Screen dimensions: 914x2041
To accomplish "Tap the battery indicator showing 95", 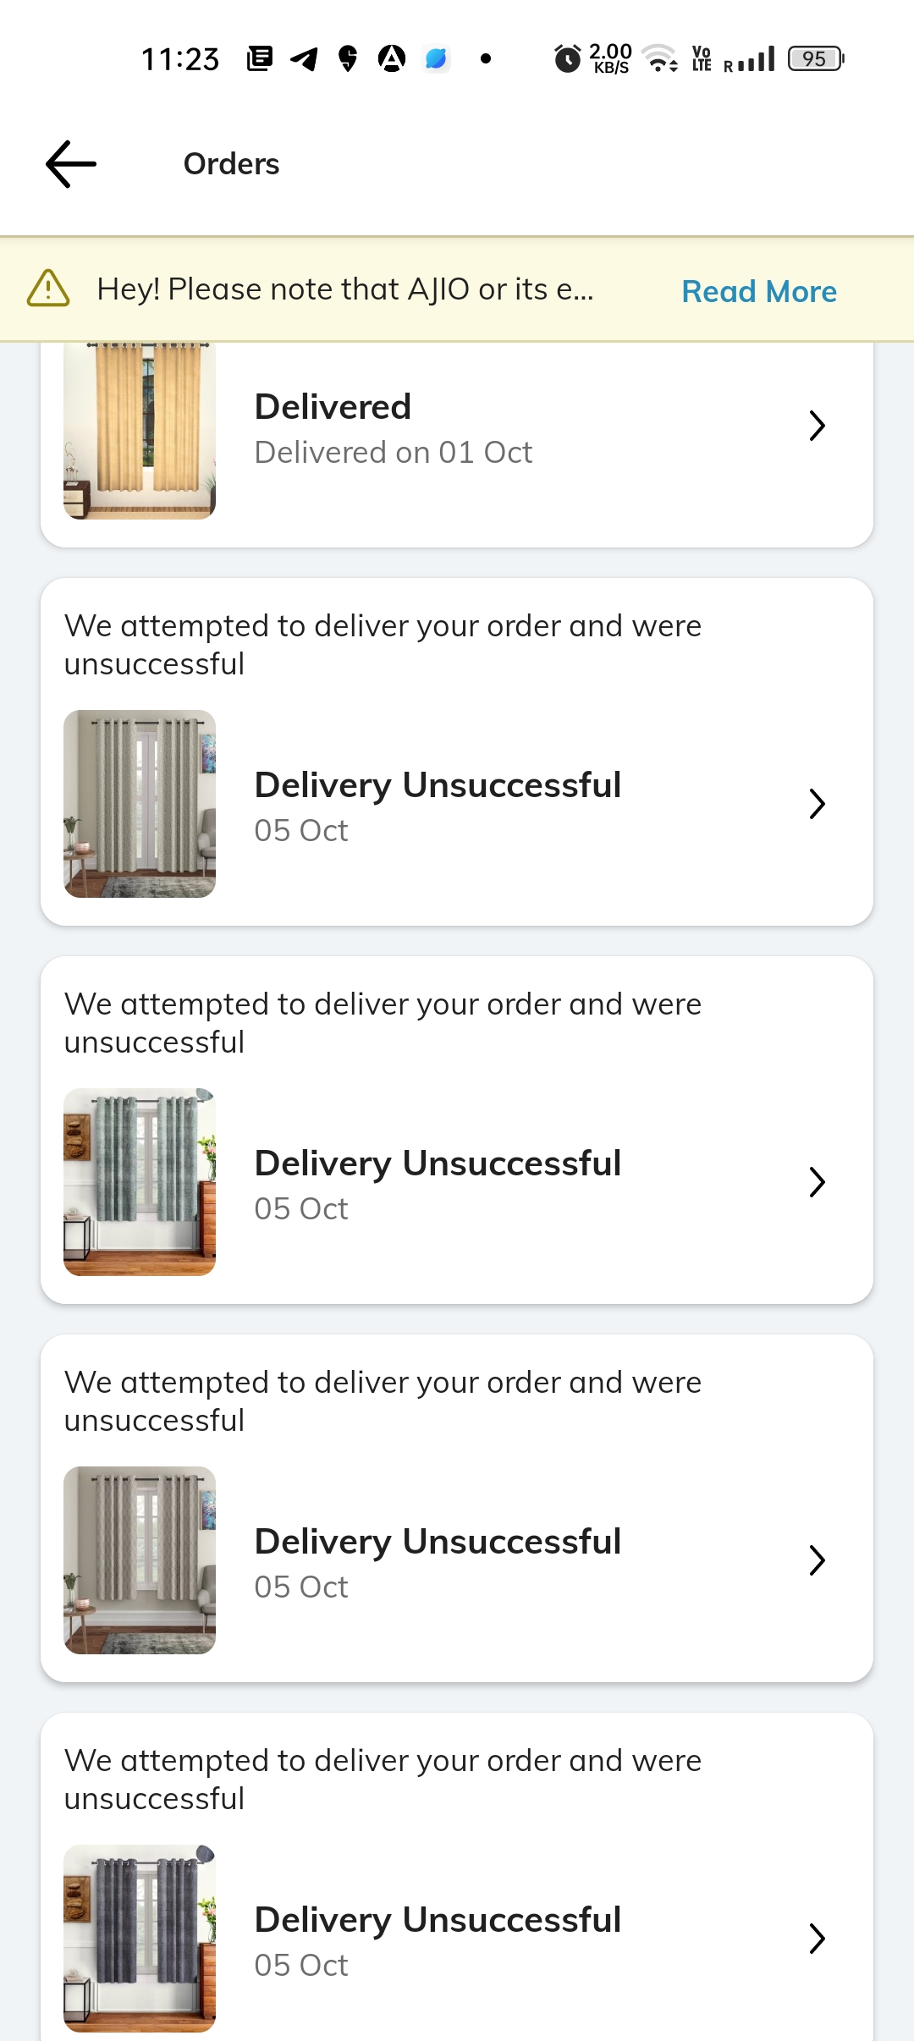I will click(x=815, y=58).
